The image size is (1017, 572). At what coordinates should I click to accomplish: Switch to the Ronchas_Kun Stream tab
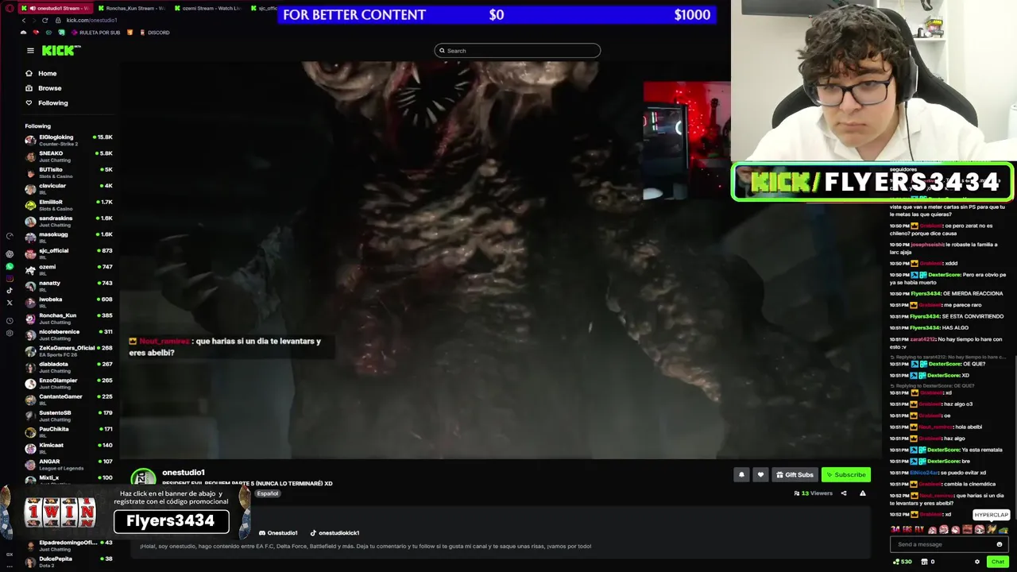pyautogui.click(x=131, y=8)
